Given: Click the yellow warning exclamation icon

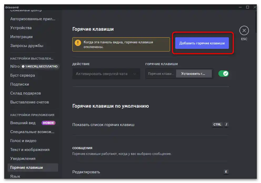Looking at the screenshot, I should coord(78,43).
